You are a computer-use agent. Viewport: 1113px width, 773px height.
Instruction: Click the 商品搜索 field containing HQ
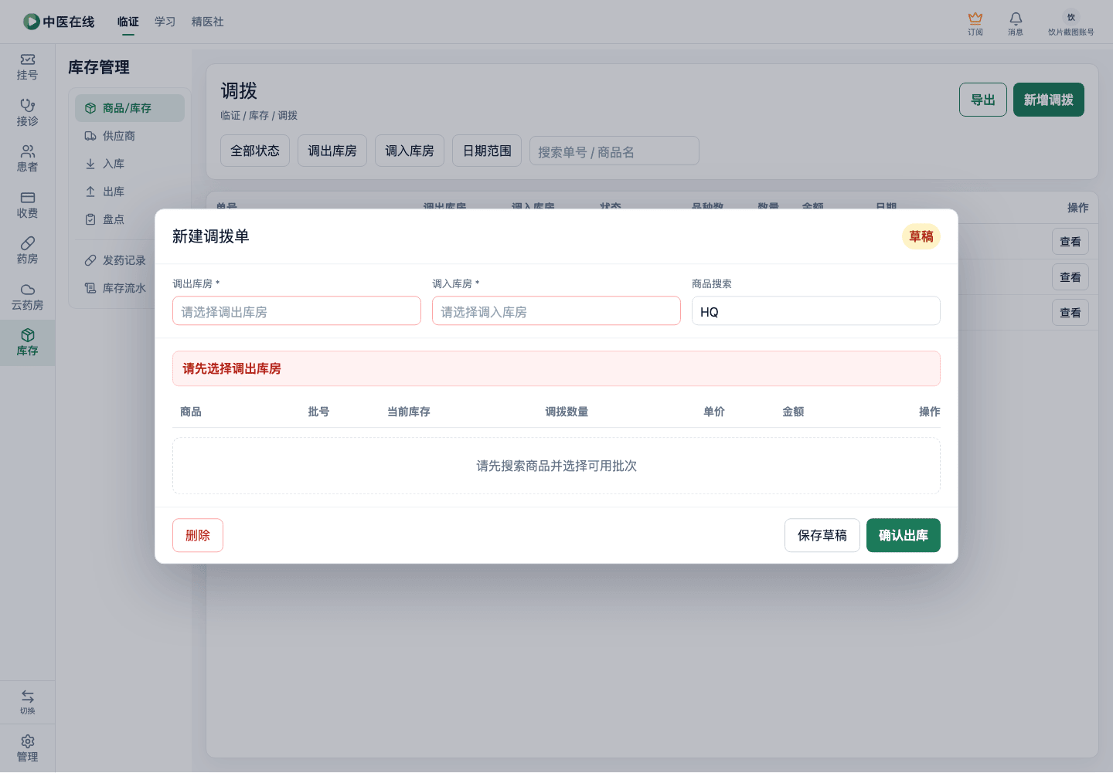pyautogui.click(x=816, y=311)
